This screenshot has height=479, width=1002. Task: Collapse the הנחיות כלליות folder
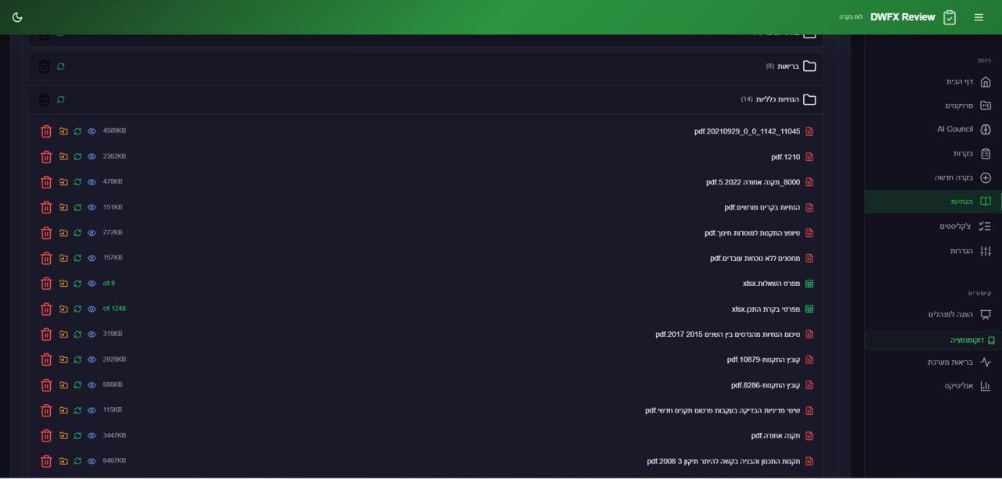(809, 100)
